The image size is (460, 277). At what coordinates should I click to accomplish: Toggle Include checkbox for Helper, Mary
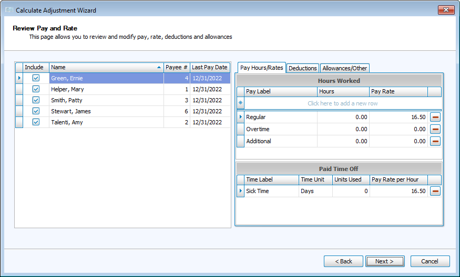(36, 89)
